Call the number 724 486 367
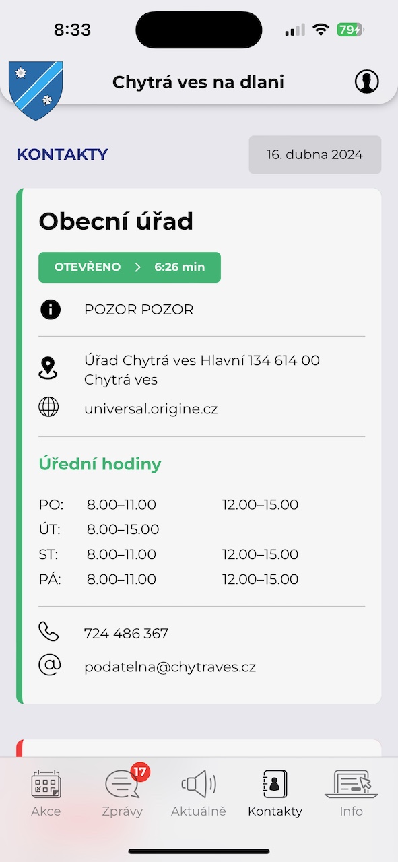The height and width of the screenshot is (862, 398). click(126, 634)
